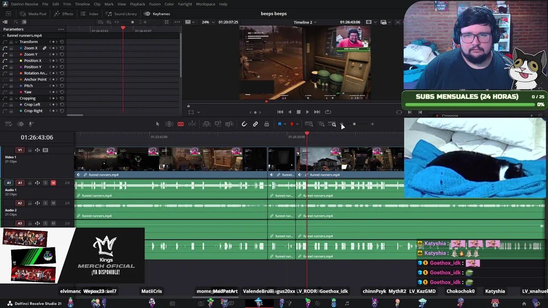Image resolution: width=548 pixels, height=308 pixels.
Task: Mute Audio 1 track with M button
Action: (x=54, y=183)
